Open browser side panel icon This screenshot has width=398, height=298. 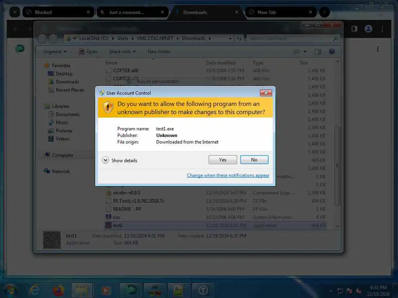[x=354, y=29]
